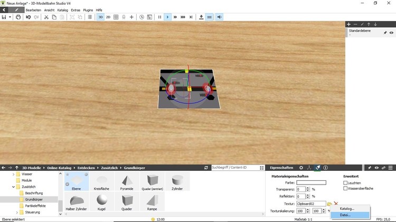Screen dimensions: 396x222
Task: Remove the texture with the red X
Action: [x=336, y=204]
